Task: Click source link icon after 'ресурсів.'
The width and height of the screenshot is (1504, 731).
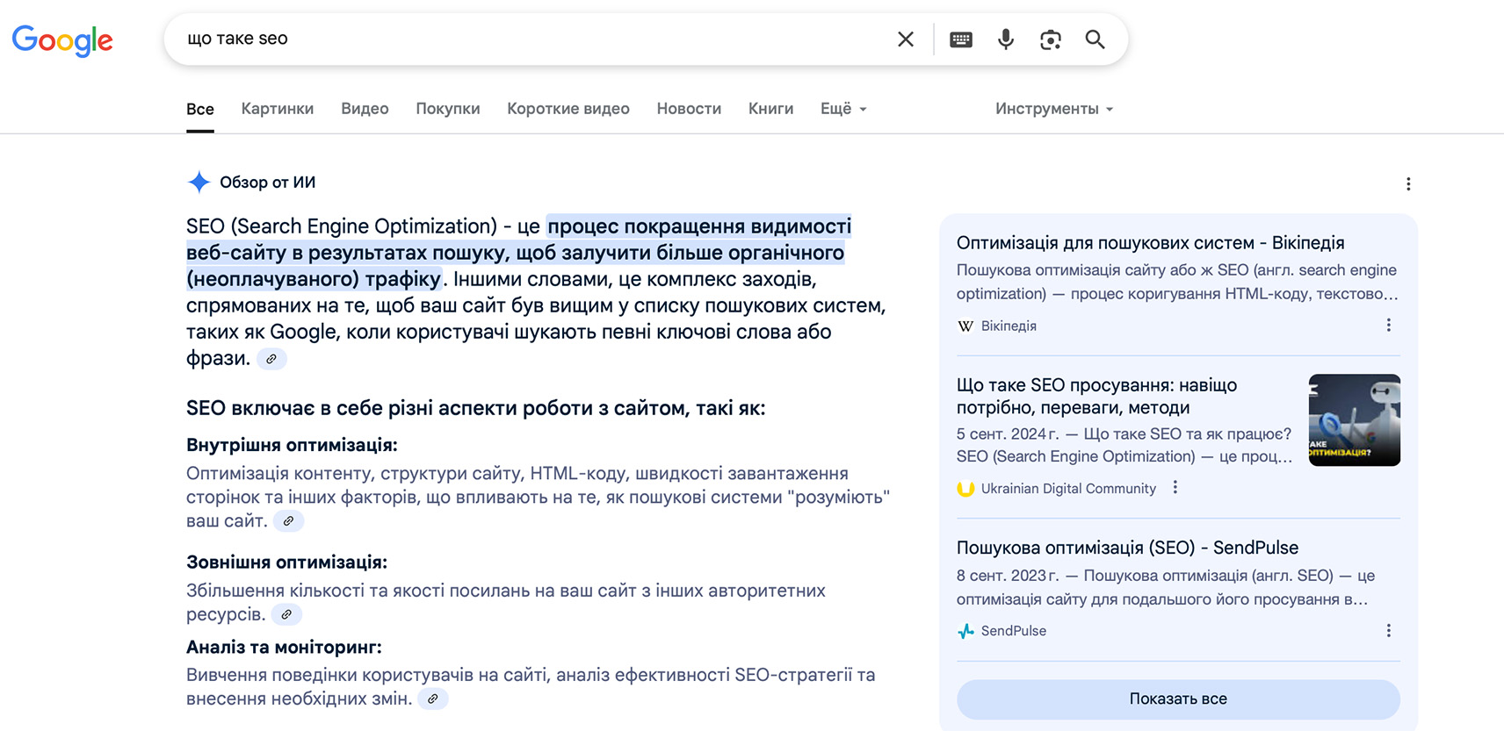Action: point(286,614)
